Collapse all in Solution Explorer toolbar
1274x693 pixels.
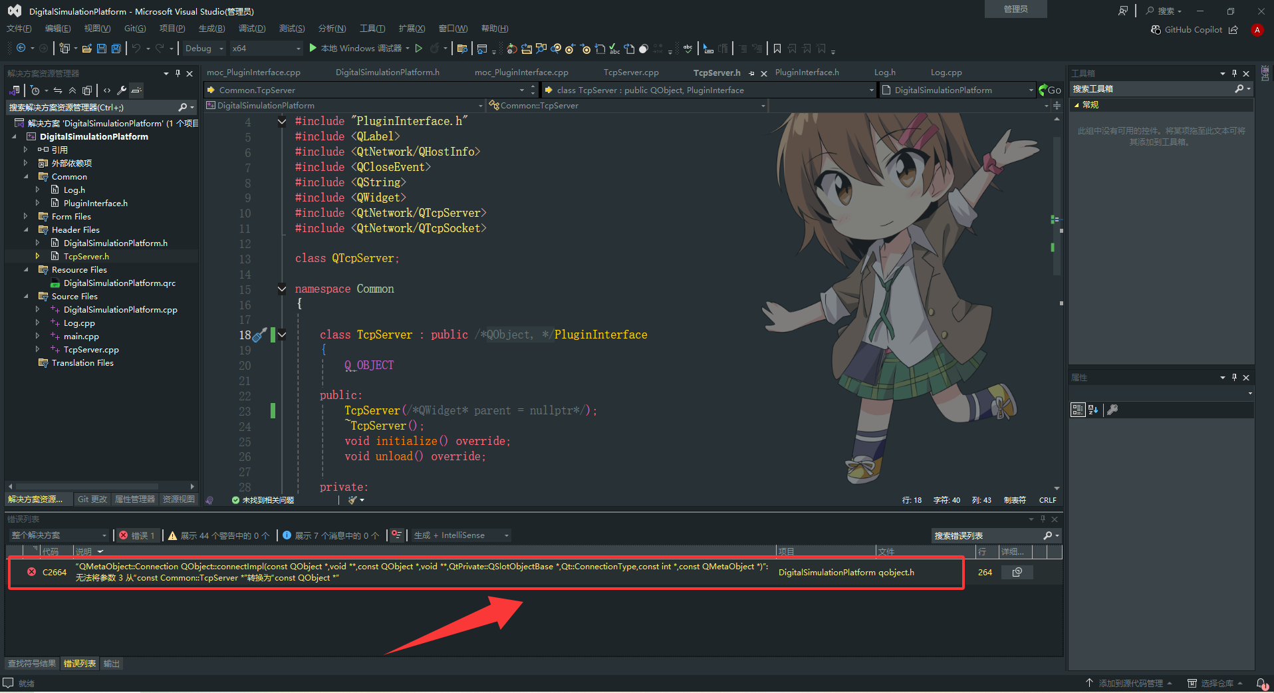pos(72,90)
